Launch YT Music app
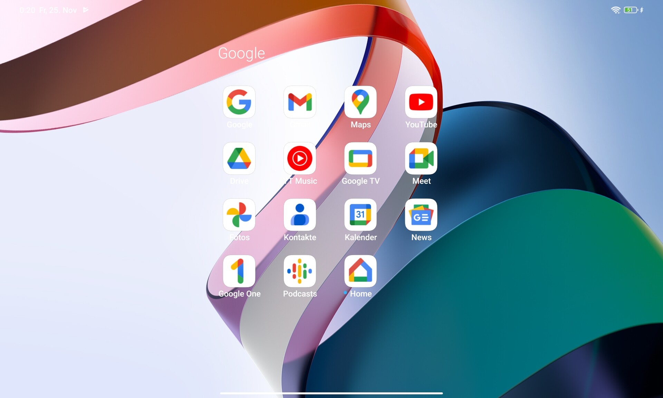 tap(300, 158)
